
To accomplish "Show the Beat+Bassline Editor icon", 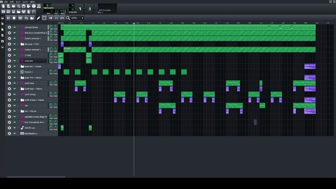I will [x=8, y=12].
